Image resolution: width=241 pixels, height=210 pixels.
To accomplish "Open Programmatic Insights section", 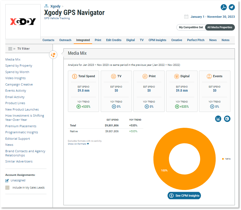I will [22, 132].
